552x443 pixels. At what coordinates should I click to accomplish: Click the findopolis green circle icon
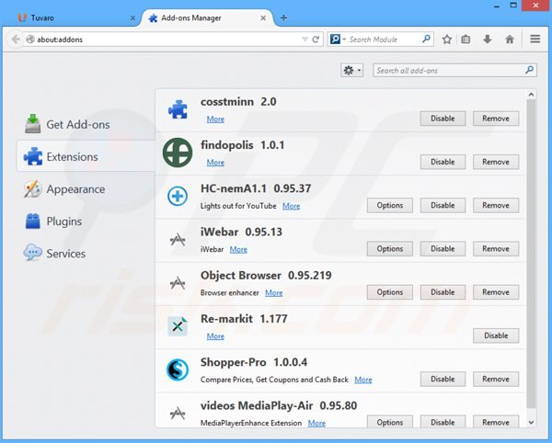pyautogui.click(x=178, y=153)
